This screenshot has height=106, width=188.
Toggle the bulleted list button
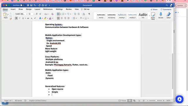pyautogui.click(x=58, y=14)
